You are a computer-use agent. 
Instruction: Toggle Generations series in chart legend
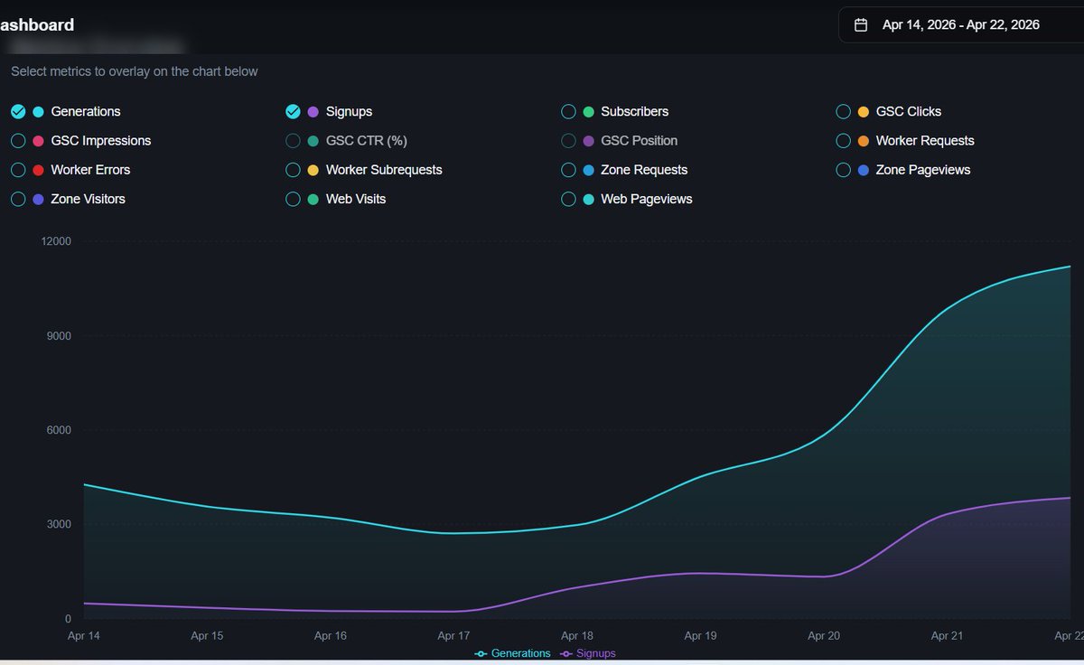click(512, 653)
